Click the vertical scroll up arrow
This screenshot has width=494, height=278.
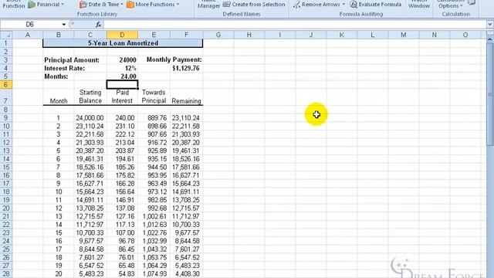pos(490,39)
